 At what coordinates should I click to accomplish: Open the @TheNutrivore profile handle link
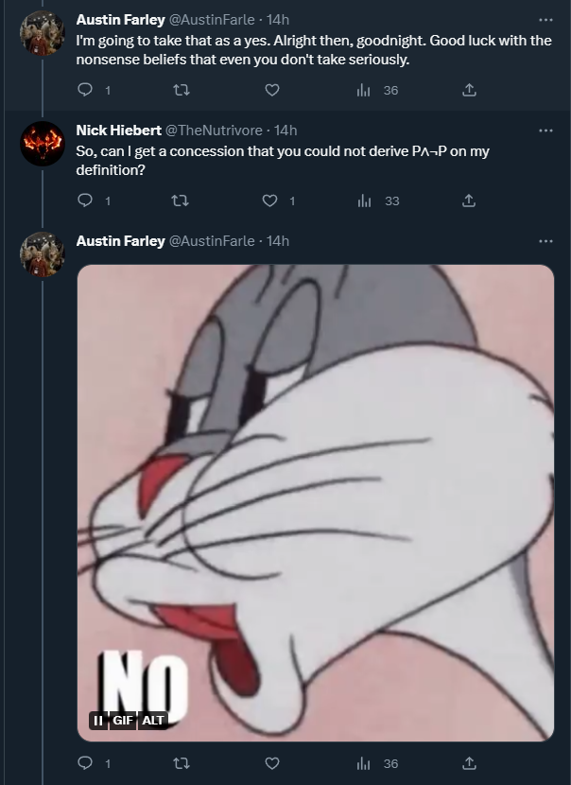coord(216,131)
